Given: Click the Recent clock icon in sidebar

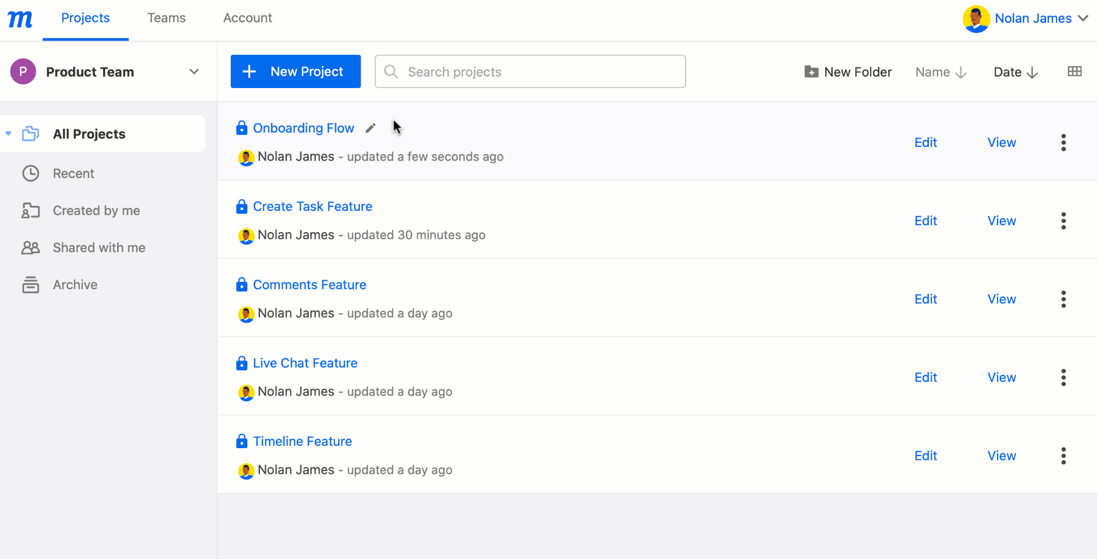Looking at the screenshot, I should tap(31, 173).
